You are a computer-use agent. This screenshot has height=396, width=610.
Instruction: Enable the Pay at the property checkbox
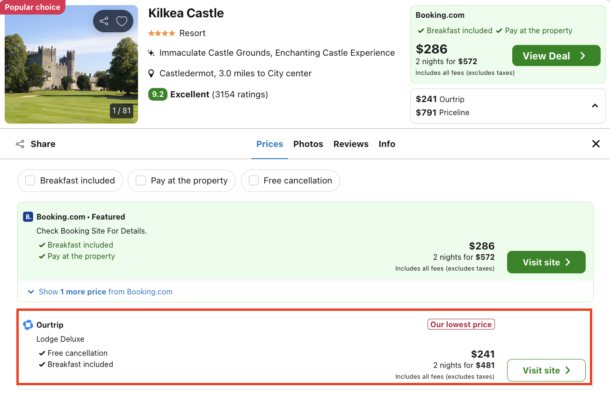point(141,181)
